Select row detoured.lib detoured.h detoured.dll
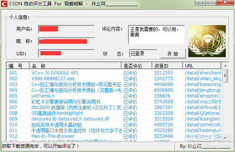This screenshot has width=235, height=152. (x=114, y=119)
